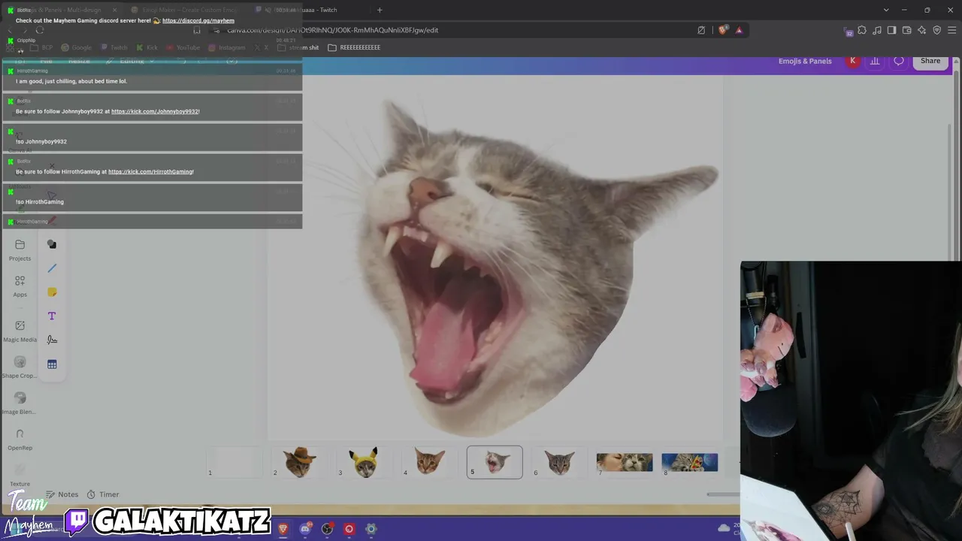Open the Leo AI sparkle icon

pyautogui.click(x=922, y=30)
